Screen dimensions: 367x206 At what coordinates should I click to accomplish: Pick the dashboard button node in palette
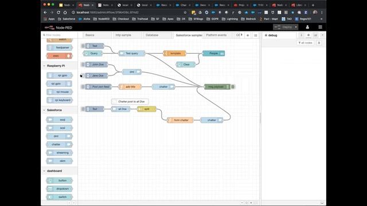coord(60,181)
